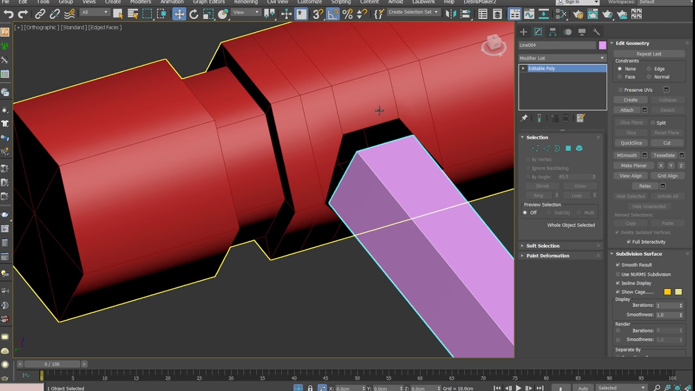695x391 pixels.
Task: Open the Modifiers menu
Action: [x=141, y=2]
